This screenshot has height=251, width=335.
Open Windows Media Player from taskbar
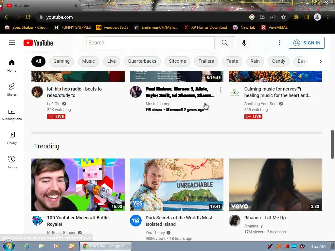56,246
